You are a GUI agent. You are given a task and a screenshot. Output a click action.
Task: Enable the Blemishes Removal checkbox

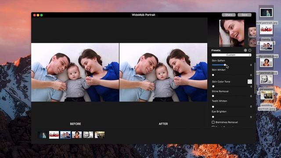point(213,122)
